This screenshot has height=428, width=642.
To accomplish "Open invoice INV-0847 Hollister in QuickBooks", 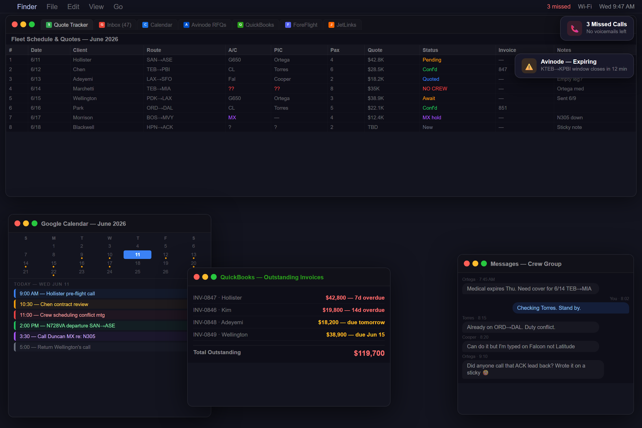I will [289, 298].
